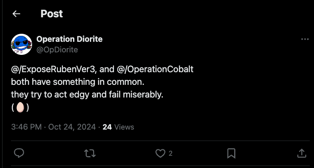Image resolution: width=314 pixels, height=168 pixels.
Task: Like the post with the heart icon
Action: pos(160,153)
